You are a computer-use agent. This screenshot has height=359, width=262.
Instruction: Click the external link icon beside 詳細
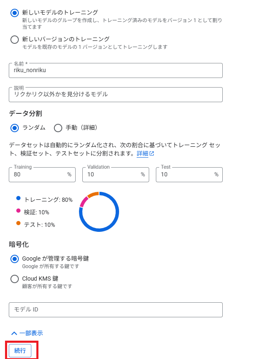[152, 153]
